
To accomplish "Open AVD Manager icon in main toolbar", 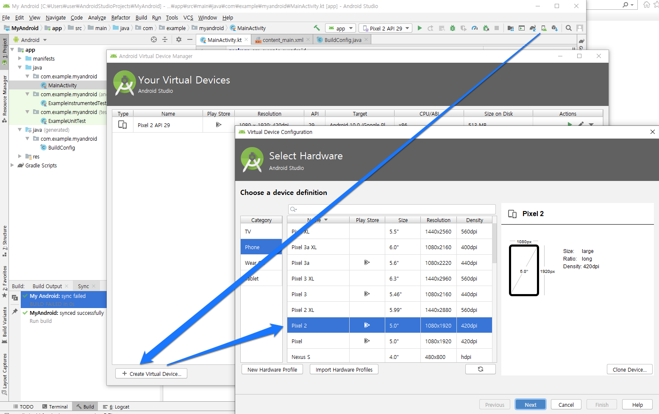I will pyautogui.click(x=544, y=28).
